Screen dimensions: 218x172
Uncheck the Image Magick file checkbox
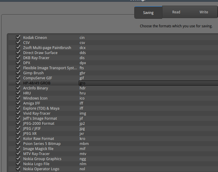(x=18, y=148)
